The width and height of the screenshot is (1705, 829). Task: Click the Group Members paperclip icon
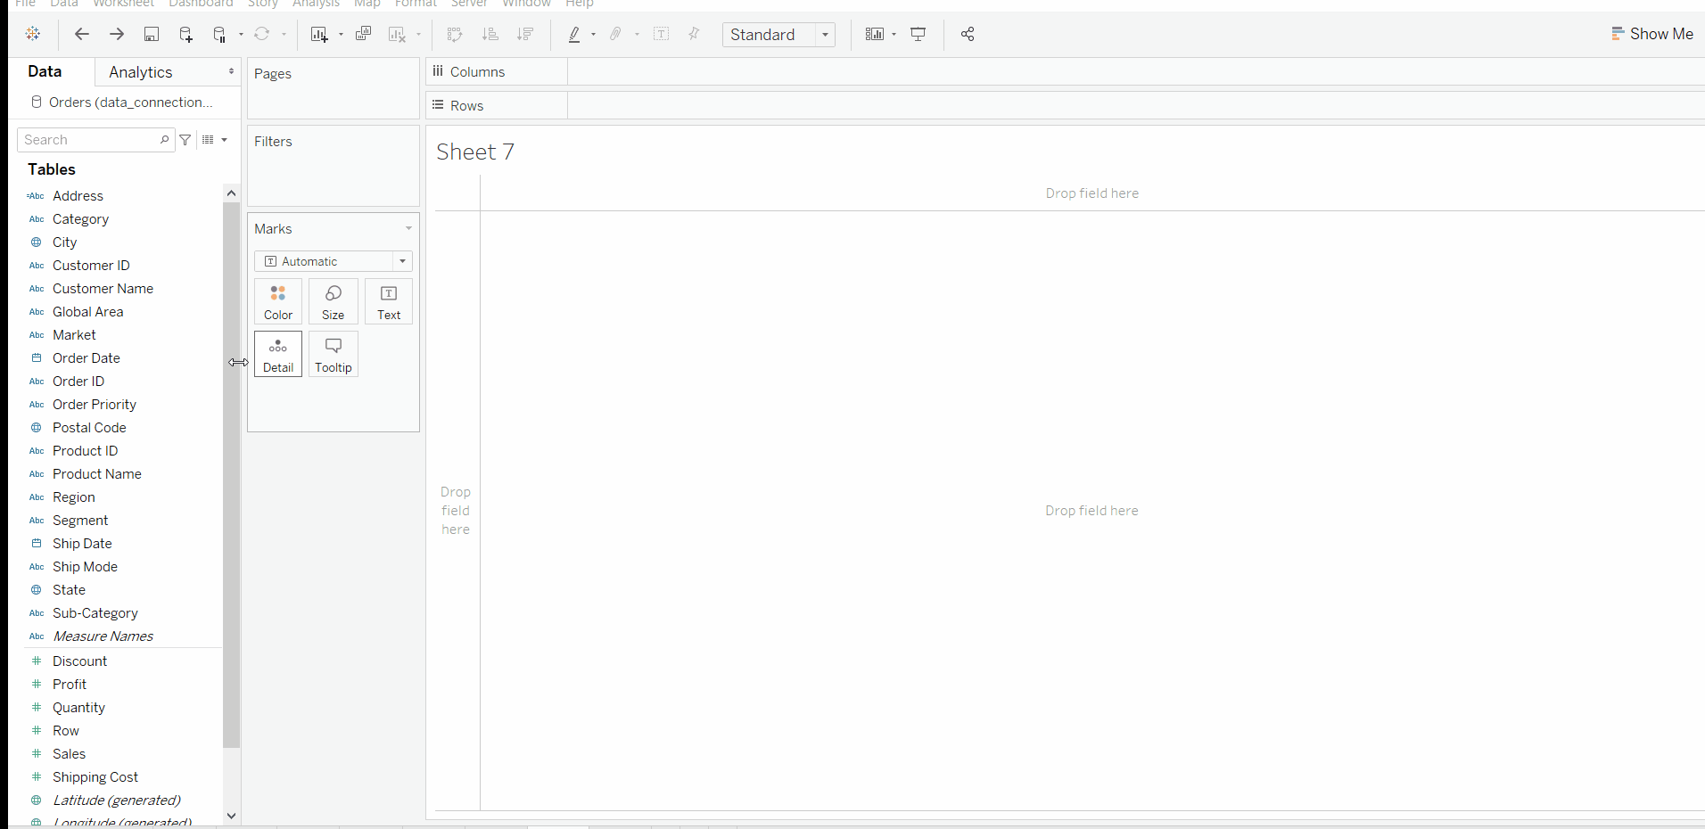point(615,34)
